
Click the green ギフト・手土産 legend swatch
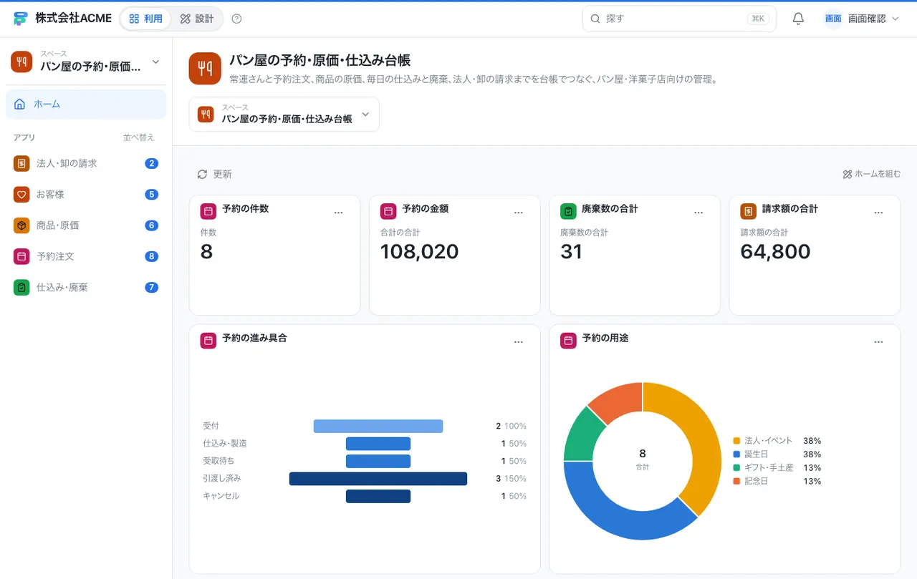tap(736, 468)
